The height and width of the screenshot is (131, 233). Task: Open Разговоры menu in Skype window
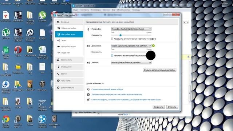tap(96, 10)
